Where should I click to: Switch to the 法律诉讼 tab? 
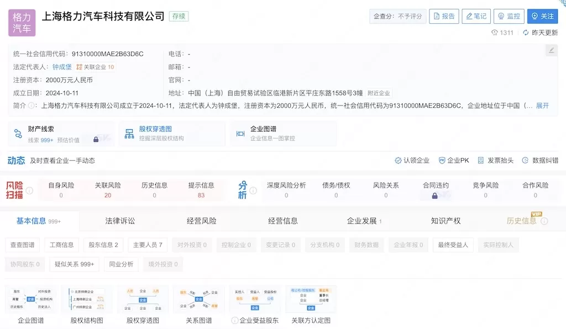120,221
